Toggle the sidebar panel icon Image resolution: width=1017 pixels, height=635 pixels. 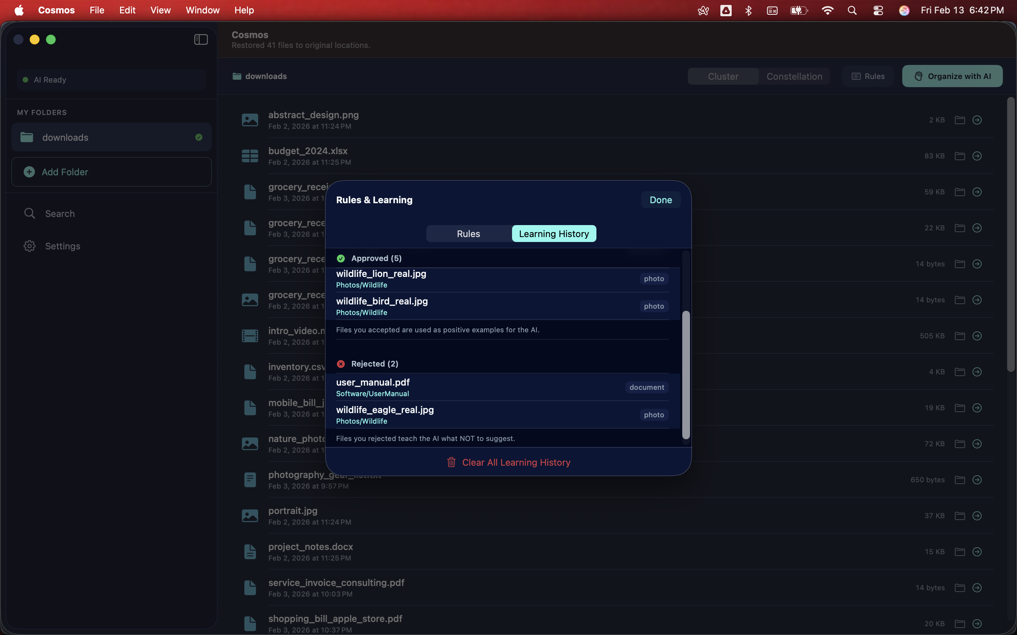201,40
